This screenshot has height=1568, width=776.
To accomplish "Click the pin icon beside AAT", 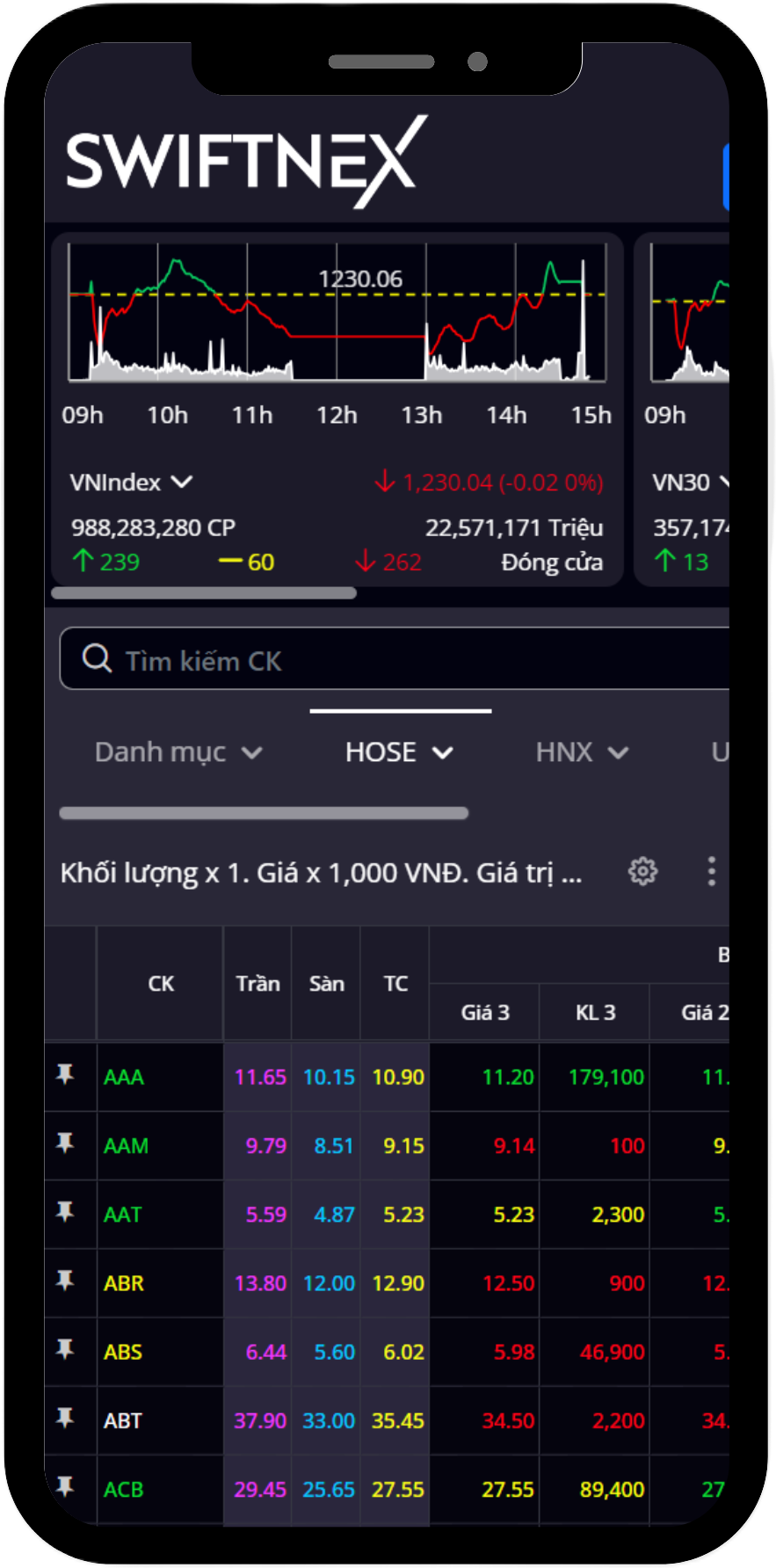I will (x=65, y=1212).
